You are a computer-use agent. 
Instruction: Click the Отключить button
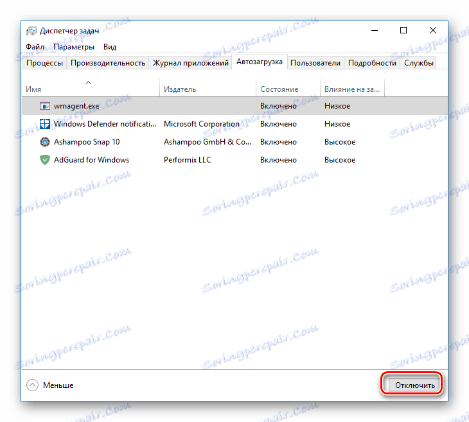point(414,385)
